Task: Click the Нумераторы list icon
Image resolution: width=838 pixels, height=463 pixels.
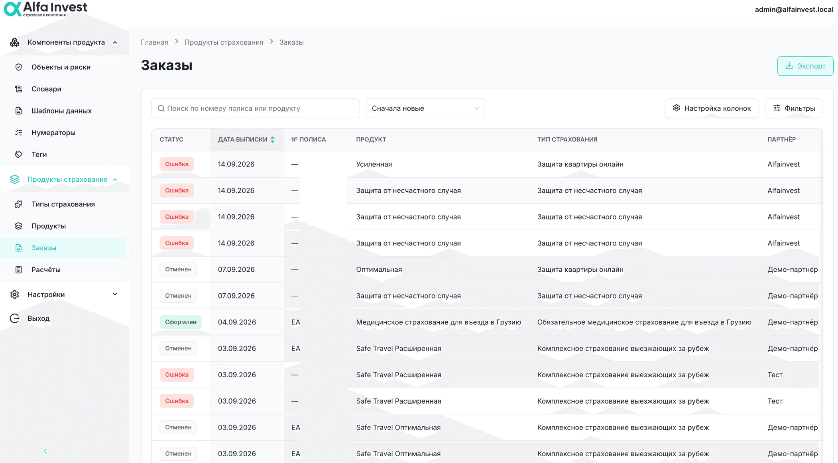Action: 19,133
